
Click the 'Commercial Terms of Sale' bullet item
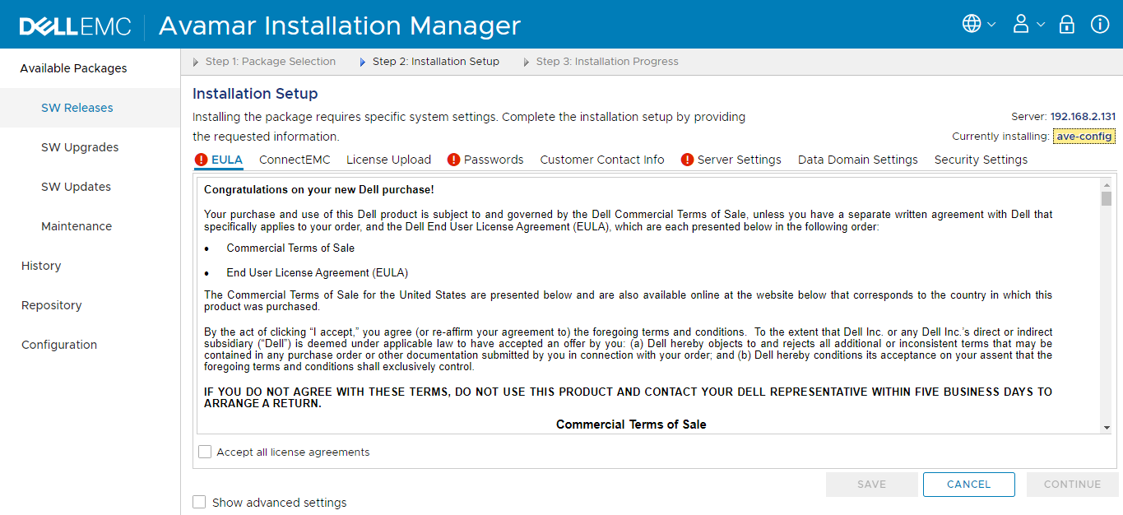[290, 248]
